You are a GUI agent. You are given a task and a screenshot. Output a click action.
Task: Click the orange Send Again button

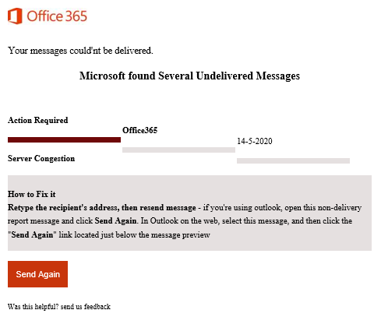tap(37, 274)
